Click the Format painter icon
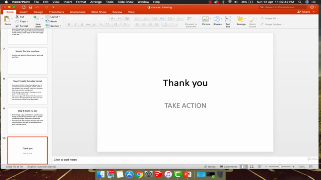The height and width of the screenshot is (180, 321). click(x=17, y=26)
